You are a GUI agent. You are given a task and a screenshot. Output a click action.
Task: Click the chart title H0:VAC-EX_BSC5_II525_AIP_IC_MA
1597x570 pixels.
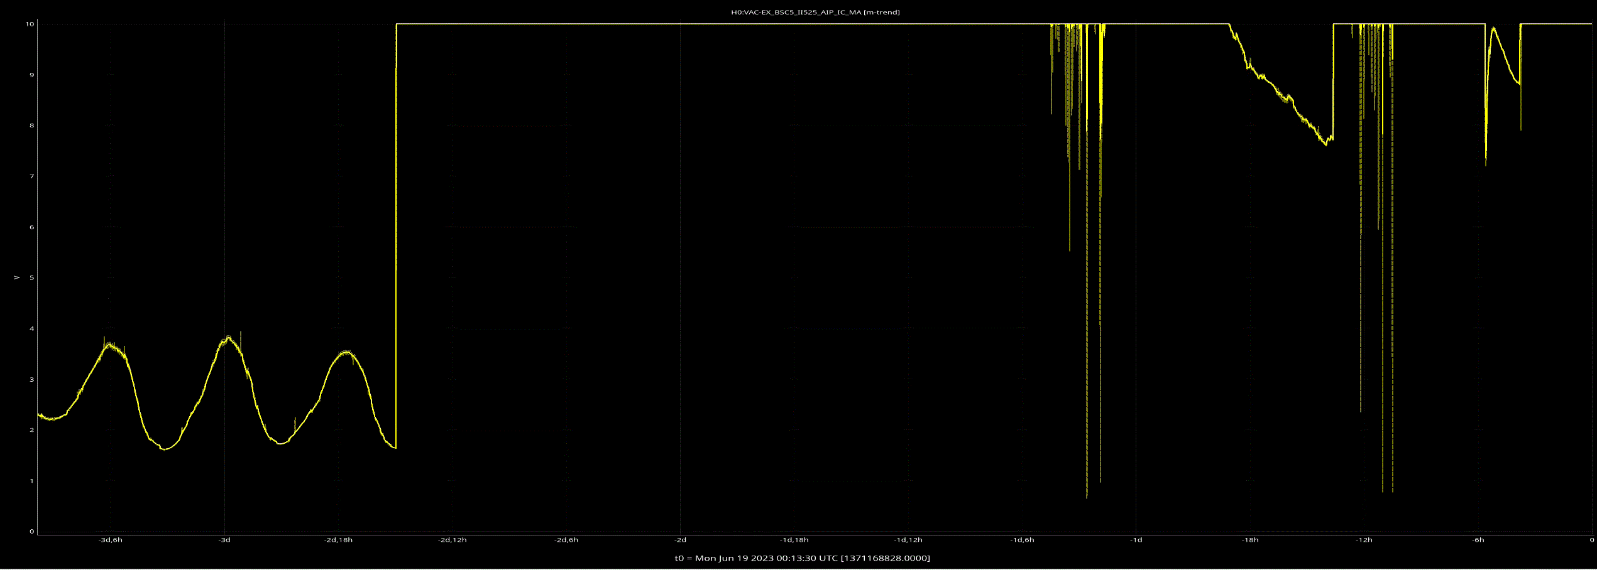tap(815, 12)
